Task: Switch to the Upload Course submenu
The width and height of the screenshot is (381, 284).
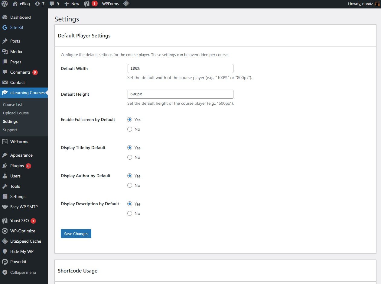Action: (x=16, y=113)
